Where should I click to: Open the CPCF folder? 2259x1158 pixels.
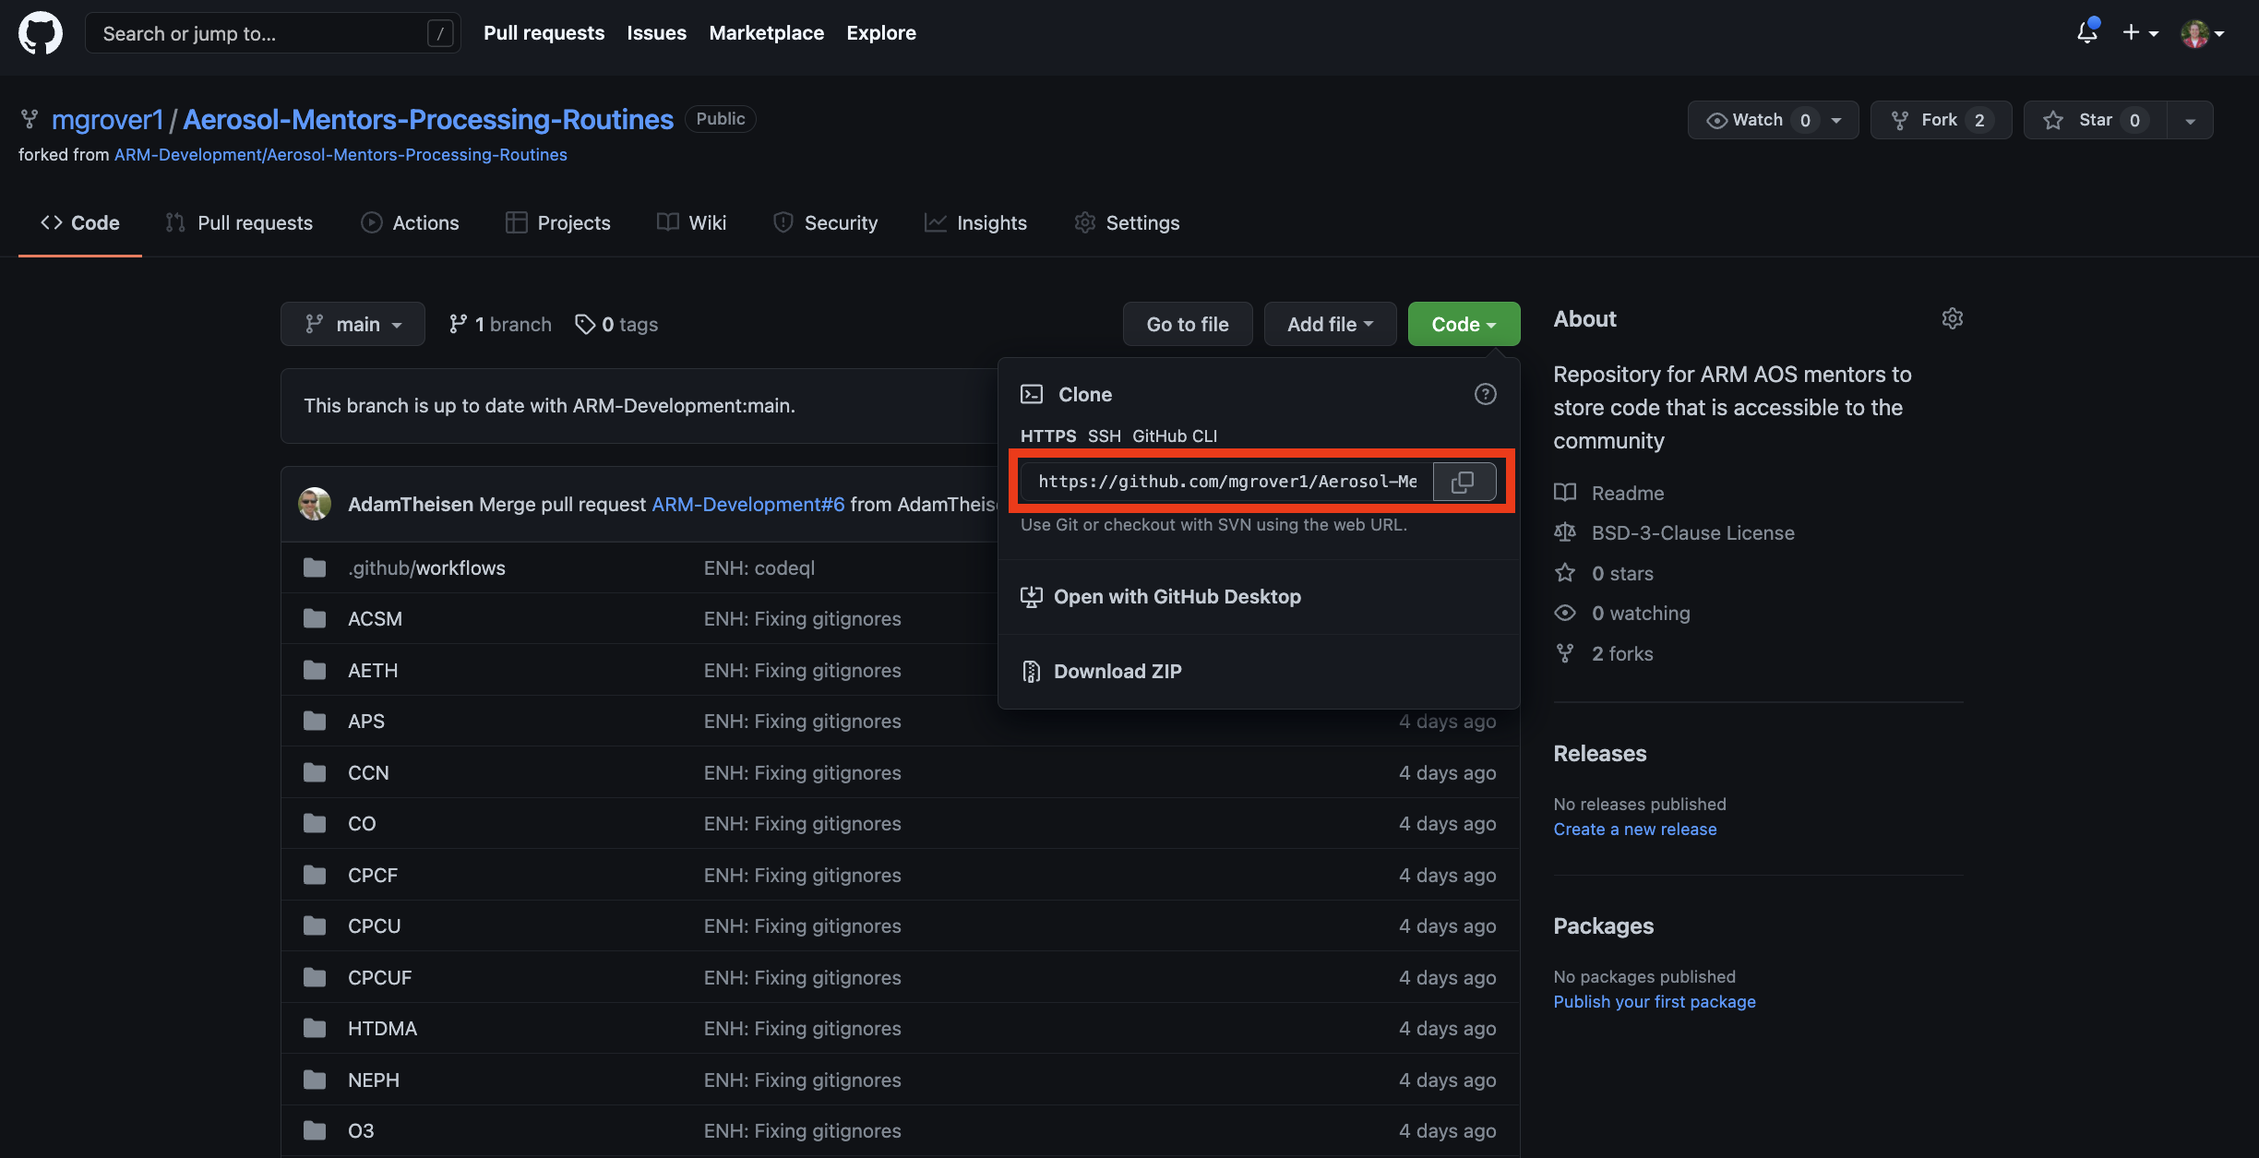click(373, 875)
